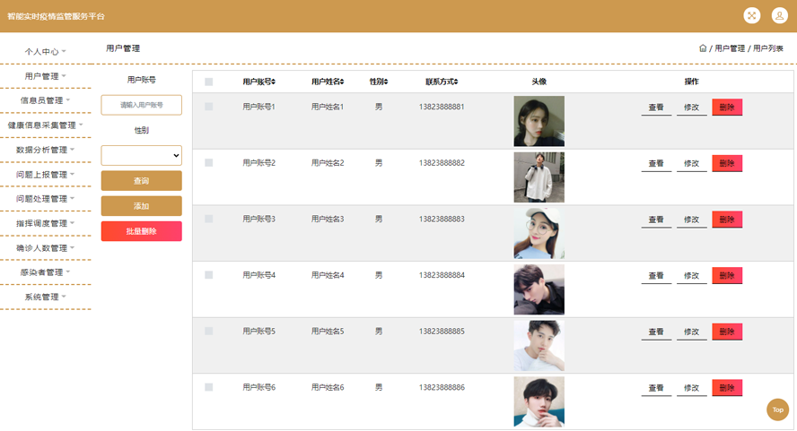Sort by 性别 column arrows
797x431 pixels.
(x=386, y=82)
